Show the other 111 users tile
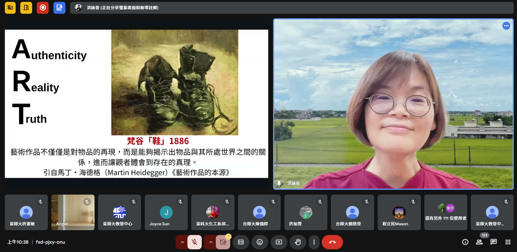 click(446, 212)
